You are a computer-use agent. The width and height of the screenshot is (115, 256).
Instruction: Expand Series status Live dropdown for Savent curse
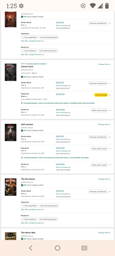pyautogui.click(x=34, y=73)
